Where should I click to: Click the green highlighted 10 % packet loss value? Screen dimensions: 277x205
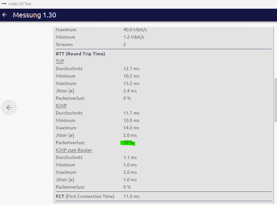coord(128,143)
